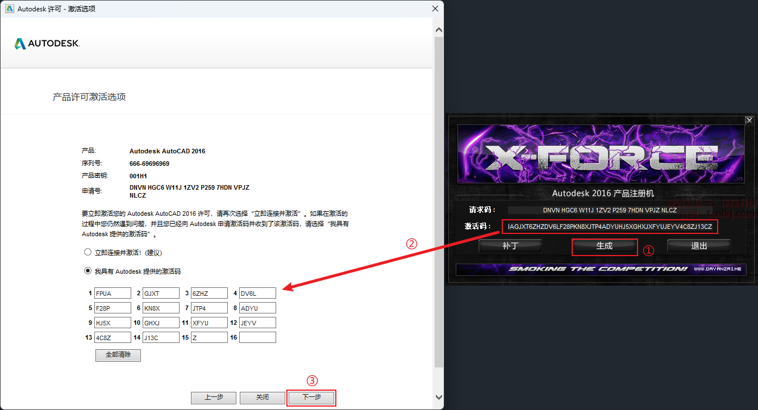Click the 产品许可激活选项 heading
Screen dimensions: 758x410
pos(89,97)
